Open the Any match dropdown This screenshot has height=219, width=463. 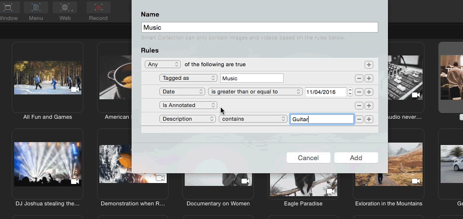[x=163, y=64]
